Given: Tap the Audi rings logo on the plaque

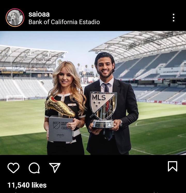Looking at the screenshot, I should [x=65, y=128].
